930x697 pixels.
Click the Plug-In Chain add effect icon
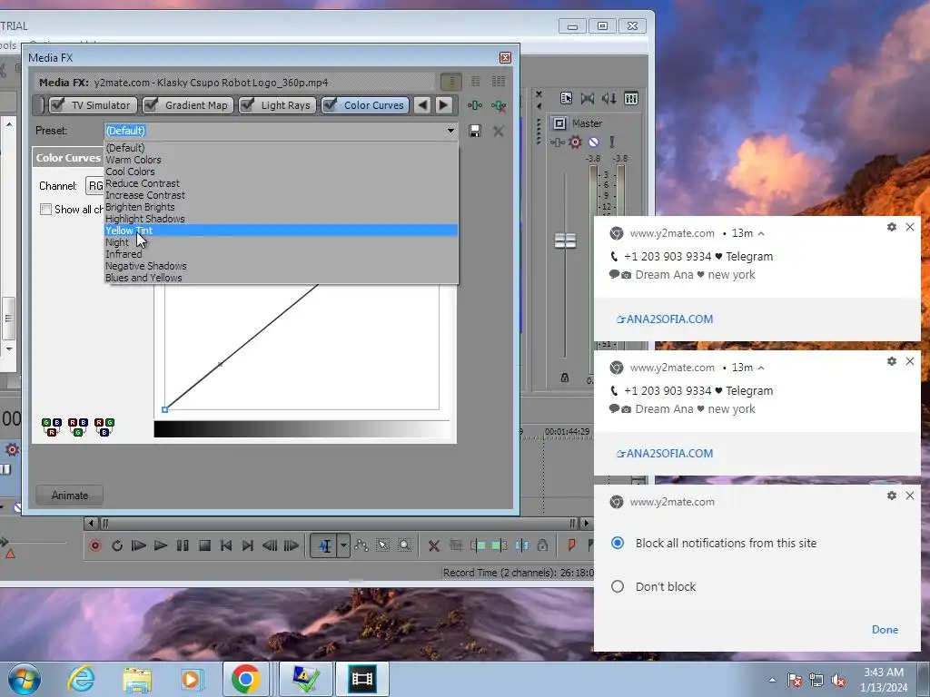click(474, 105)
